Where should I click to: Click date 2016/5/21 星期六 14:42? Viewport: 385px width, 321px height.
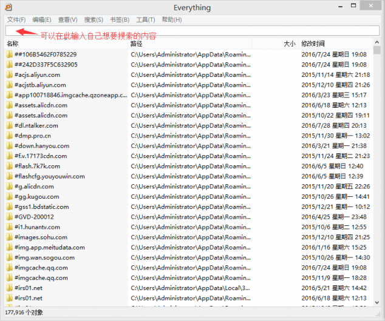pyautogui.click(x=334, y=288)
